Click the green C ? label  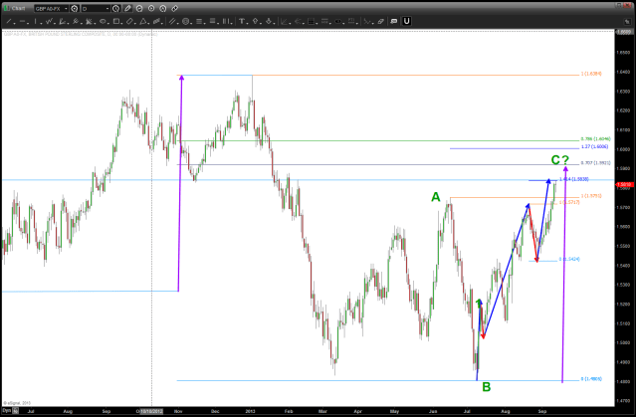(x=560, y=160)
